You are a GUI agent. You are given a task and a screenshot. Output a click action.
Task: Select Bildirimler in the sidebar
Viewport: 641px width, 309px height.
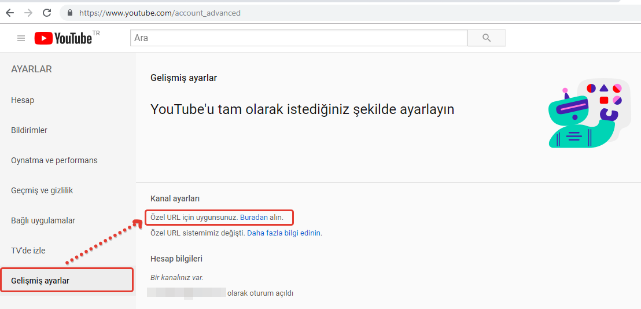click(29, 130)
